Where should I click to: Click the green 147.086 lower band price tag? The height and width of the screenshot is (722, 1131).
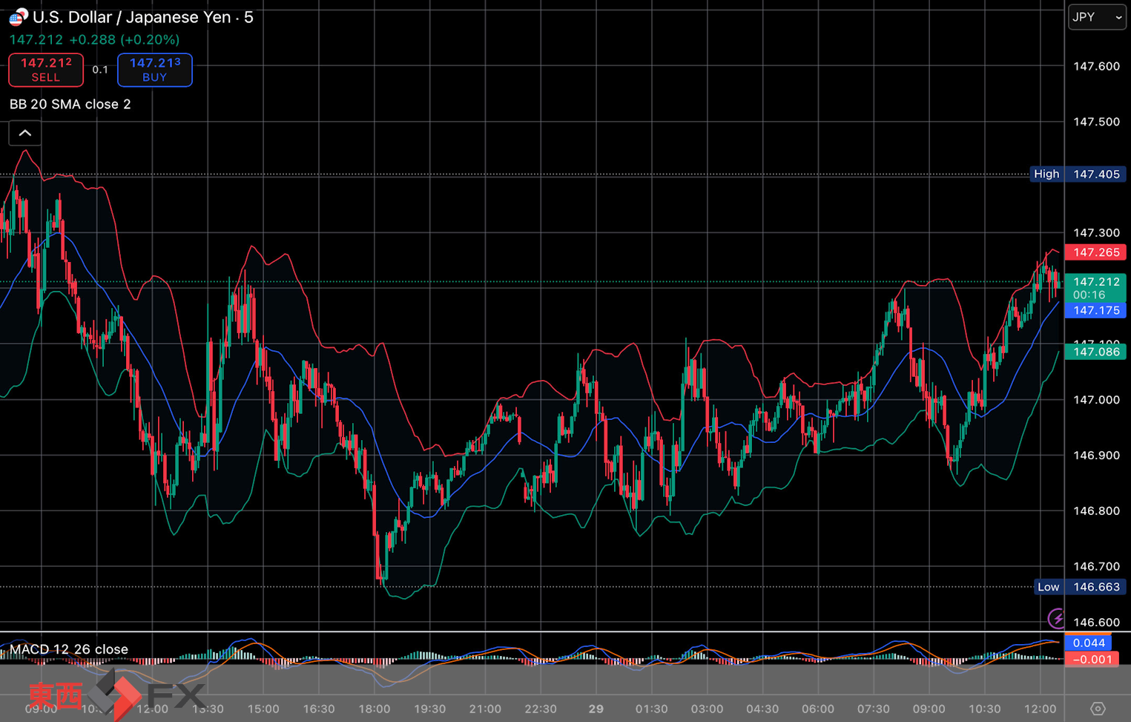pos(1095,352)
